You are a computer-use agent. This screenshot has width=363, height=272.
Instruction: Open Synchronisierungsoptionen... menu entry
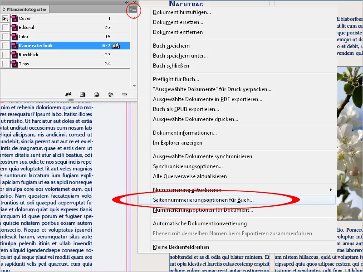[x=188, y=166]
